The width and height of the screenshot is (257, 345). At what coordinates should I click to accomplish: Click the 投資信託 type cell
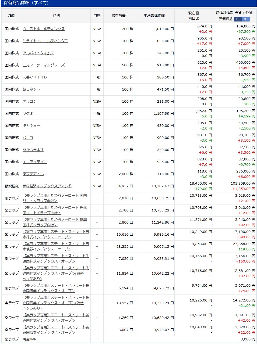click(12, 186)
